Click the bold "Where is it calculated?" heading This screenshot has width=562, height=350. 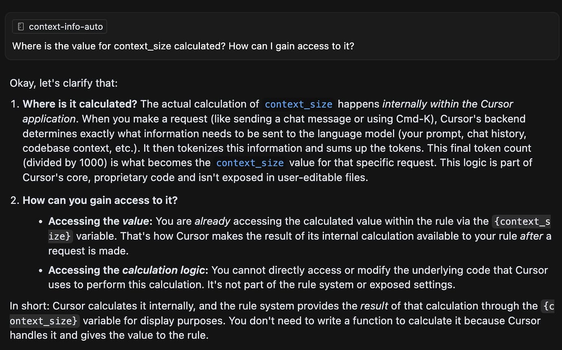(x=80, y=104)
